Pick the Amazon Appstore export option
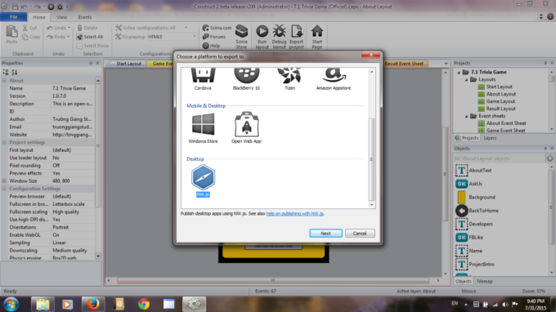The height and width of the screenshot is (312, 556). [334, 79]
